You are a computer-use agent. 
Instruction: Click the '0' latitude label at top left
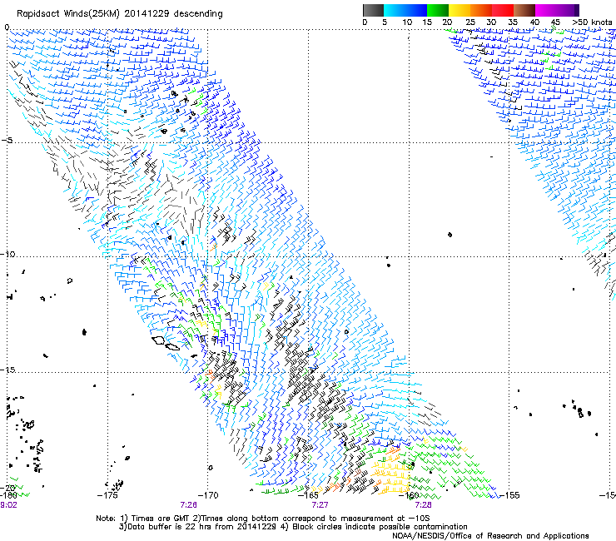tap(7, 27)
